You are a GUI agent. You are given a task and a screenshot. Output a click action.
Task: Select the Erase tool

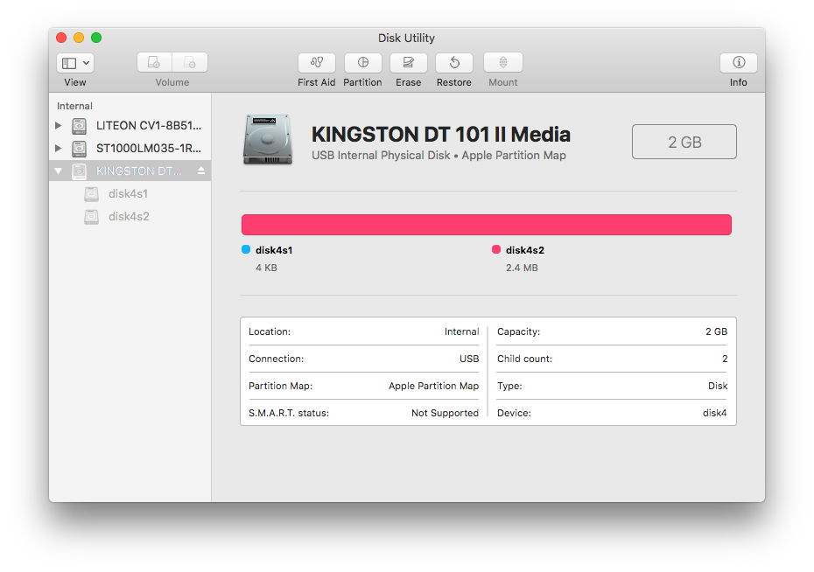[408, 63]
